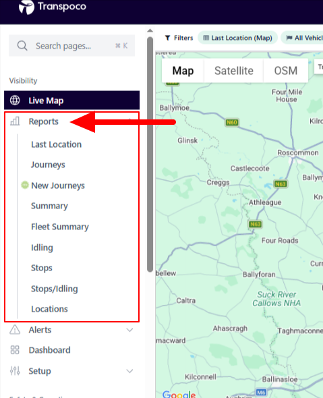
Task: Expand the Alerts section chevron
Action: point(129,330)
